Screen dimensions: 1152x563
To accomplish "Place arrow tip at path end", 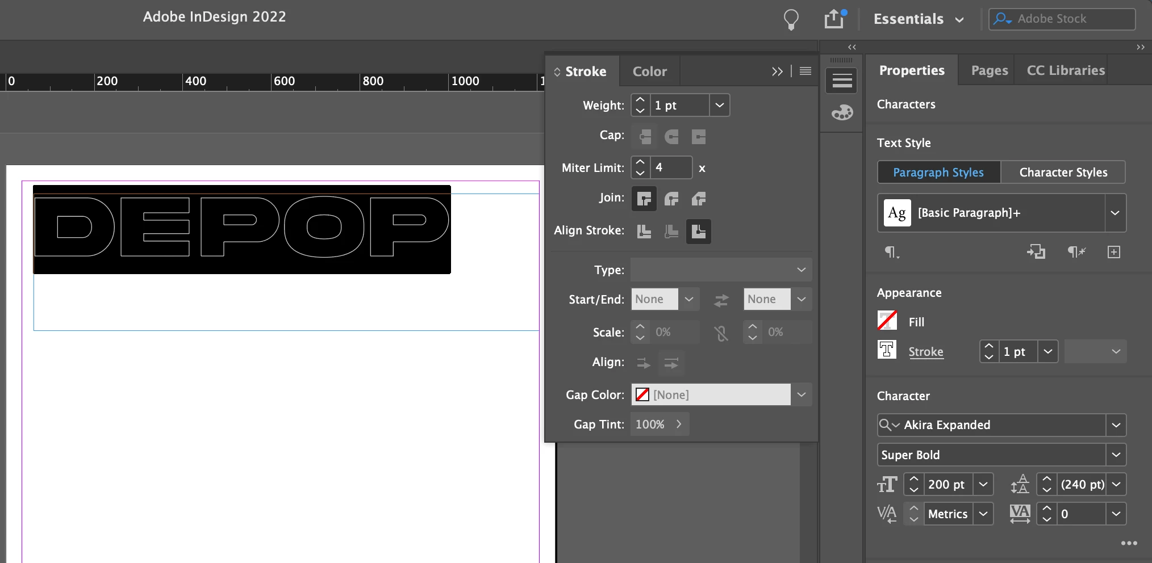I will click(x=671, y=363).
